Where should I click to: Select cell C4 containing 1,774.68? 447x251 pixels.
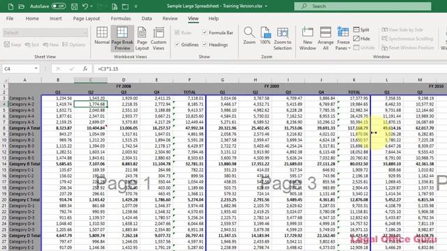(91, 104)
